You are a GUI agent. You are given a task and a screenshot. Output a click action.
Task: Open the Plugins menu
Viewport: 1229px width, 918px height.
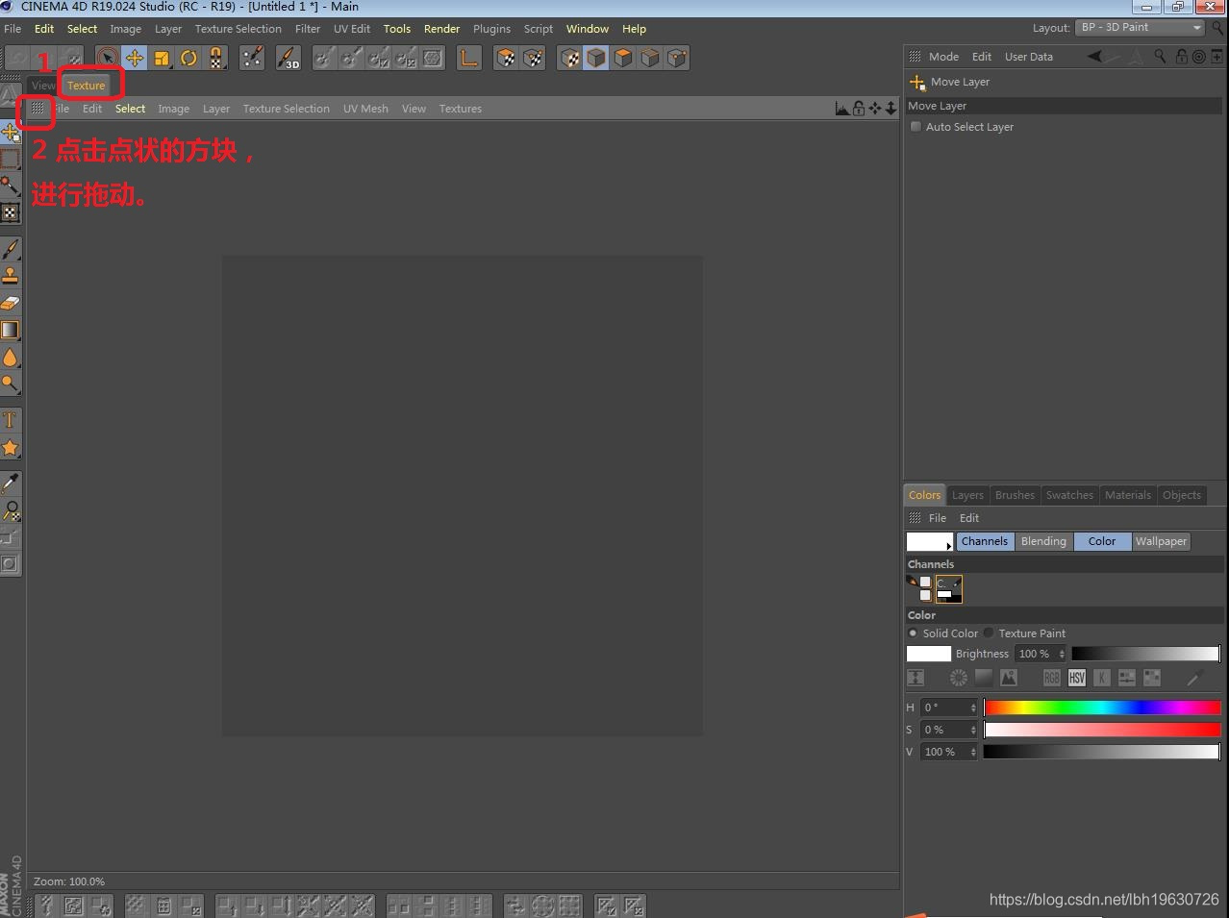(x=491, y=29)
